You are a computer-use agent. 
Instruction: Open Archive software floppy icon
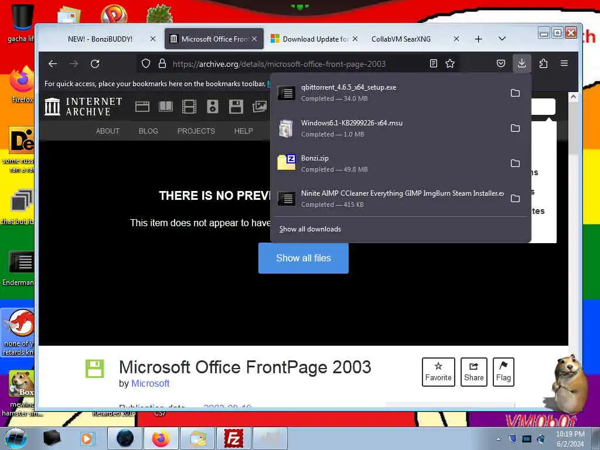236,107
